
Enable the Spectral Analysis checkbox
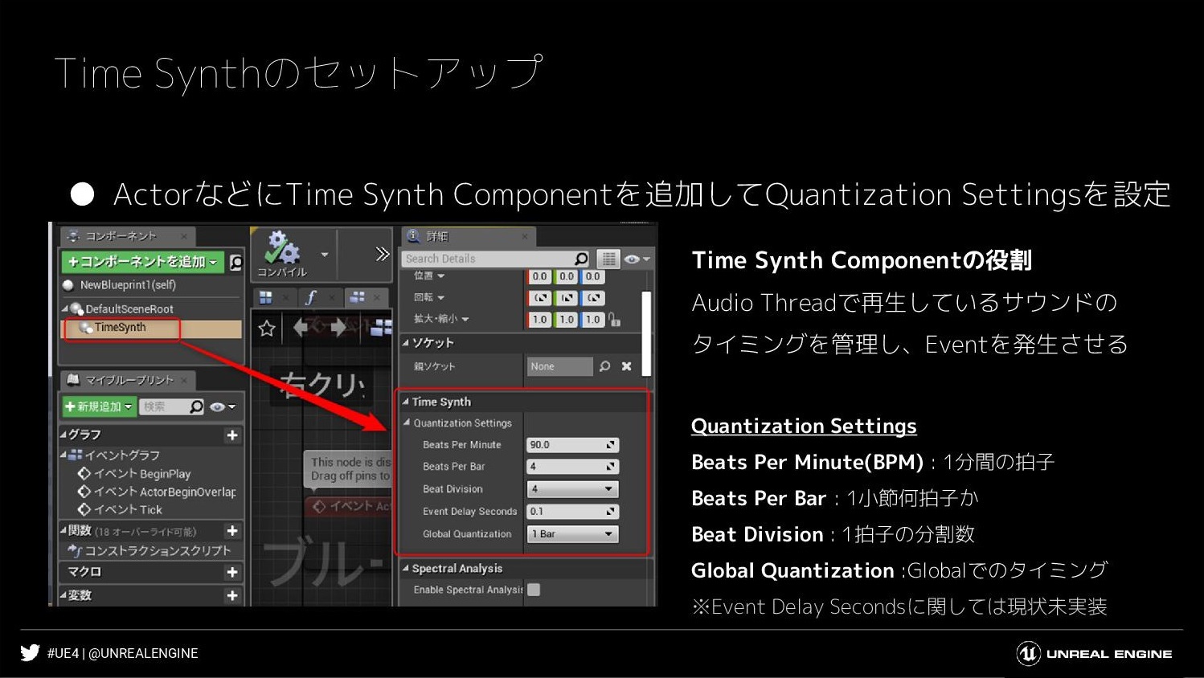(x=534, y=590)
